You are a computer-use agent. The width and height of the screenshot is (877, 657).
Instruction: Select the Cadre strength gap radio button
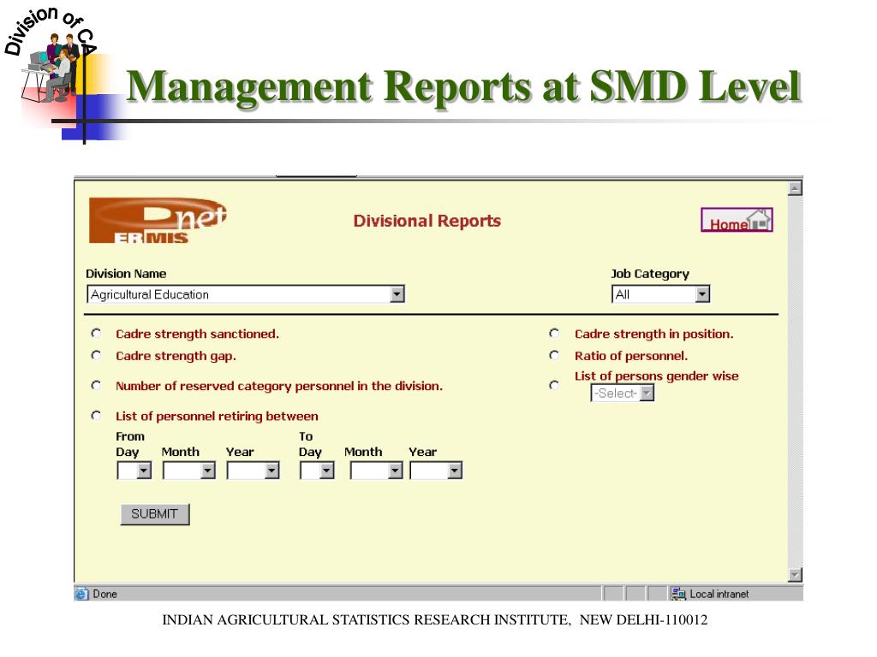click(x=96, y=355)
